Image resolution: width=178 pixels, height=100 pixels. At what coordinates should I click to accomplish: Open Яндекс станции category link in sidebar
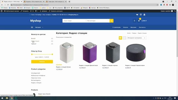[36, 83]
